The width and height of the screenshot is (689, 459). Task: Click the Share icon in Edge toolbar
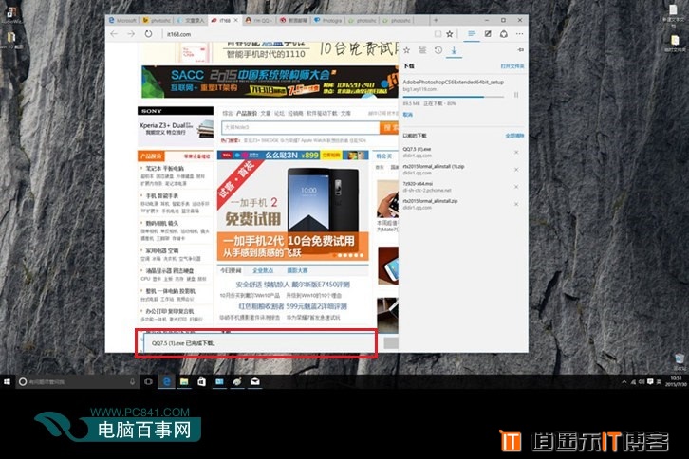(504, 34)
